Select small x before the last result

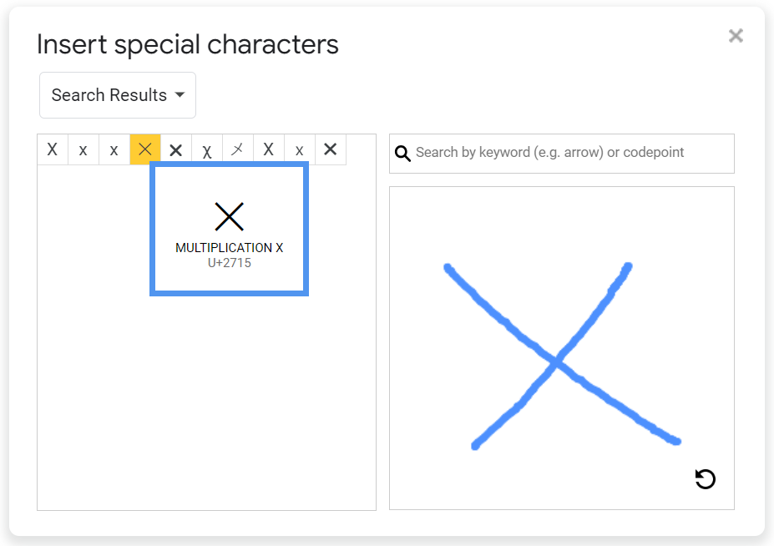coord(300,150)
